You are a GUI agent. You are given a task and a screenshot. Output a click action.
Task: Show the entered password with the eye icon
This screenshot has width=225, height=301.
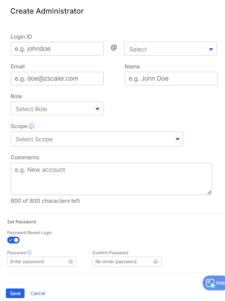(x=71, y=261)
